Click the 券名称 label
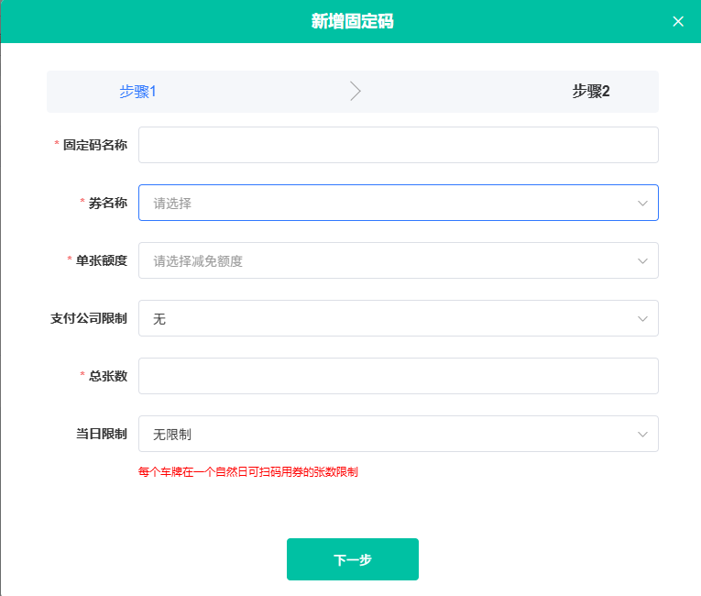This screenshot has height=596, width=701. tap(108, 203)
